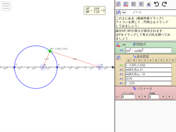Click the C1 relation formula field
This screenshot has width=176, height=132.
pyautogui.click(x=148, y=51)
